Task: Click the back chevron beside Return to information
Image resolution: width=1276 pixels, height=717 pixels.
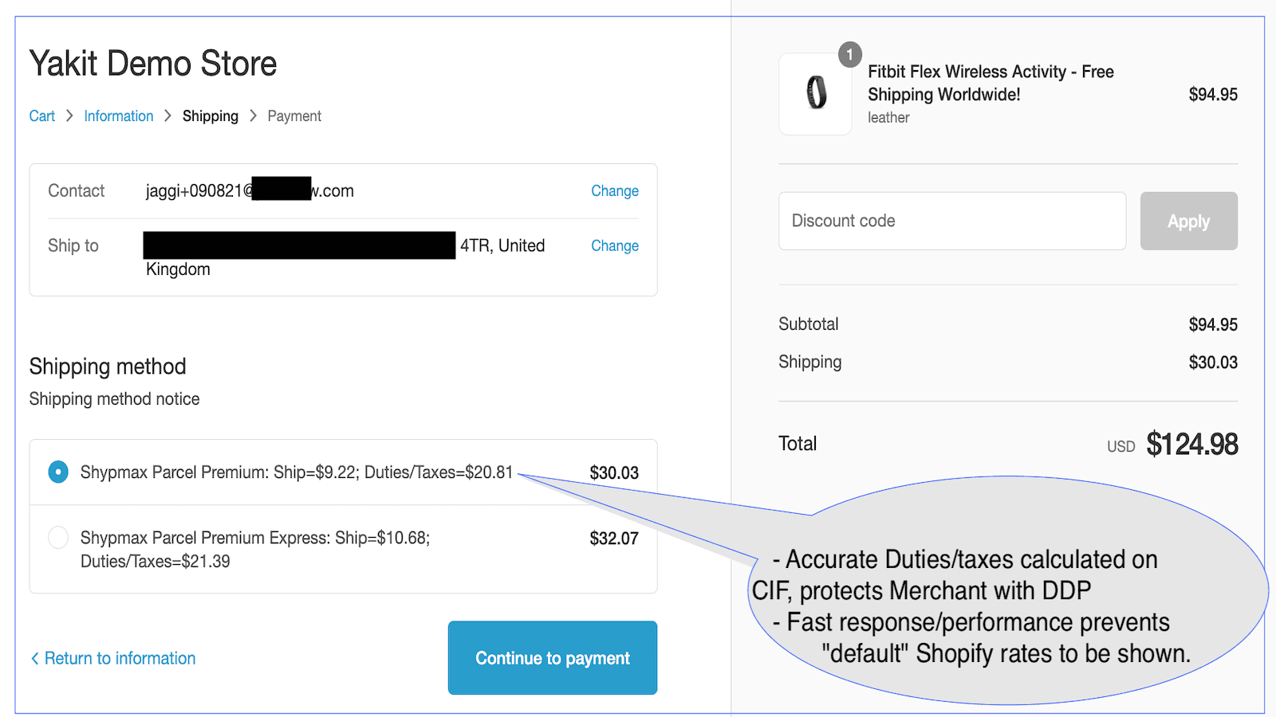Action: pos(34,658)
